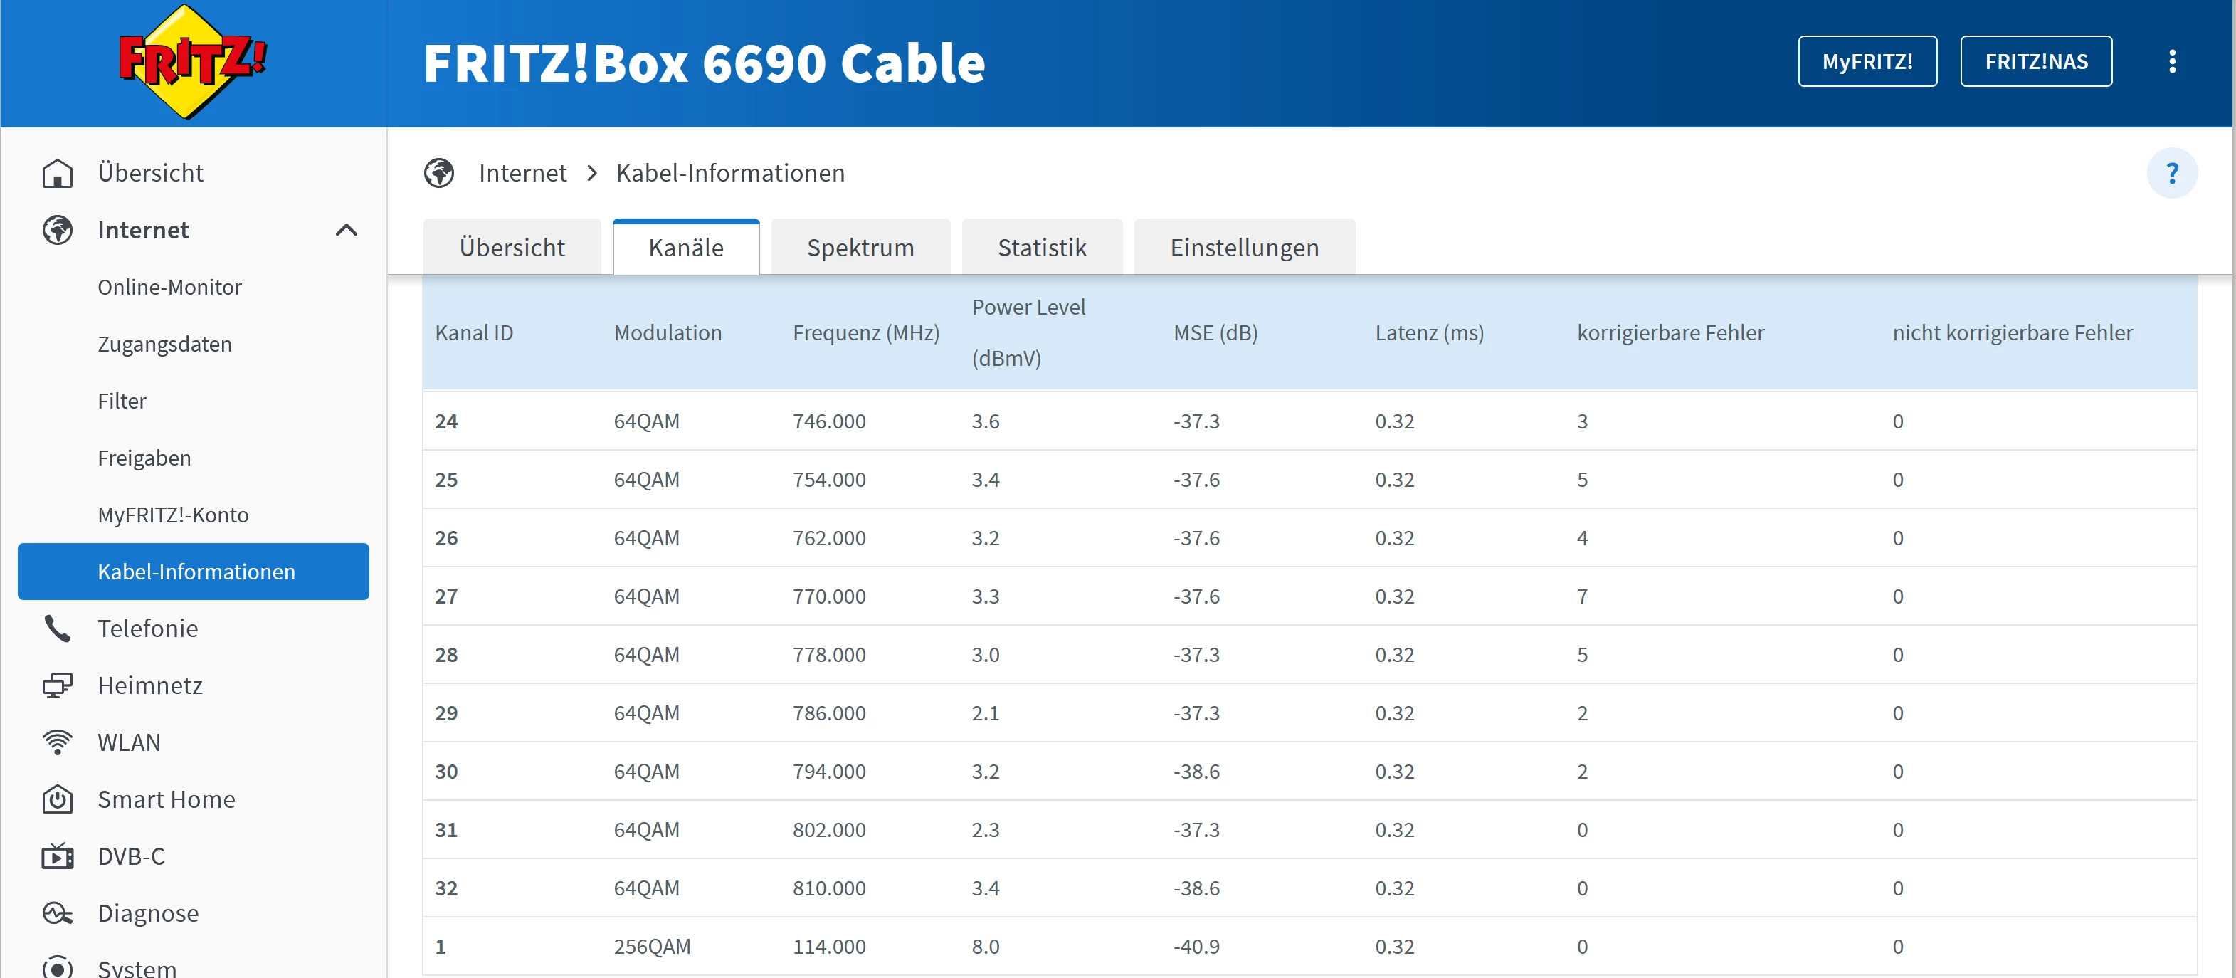Click the DVB-C television icon

click(x=58, y=856)
